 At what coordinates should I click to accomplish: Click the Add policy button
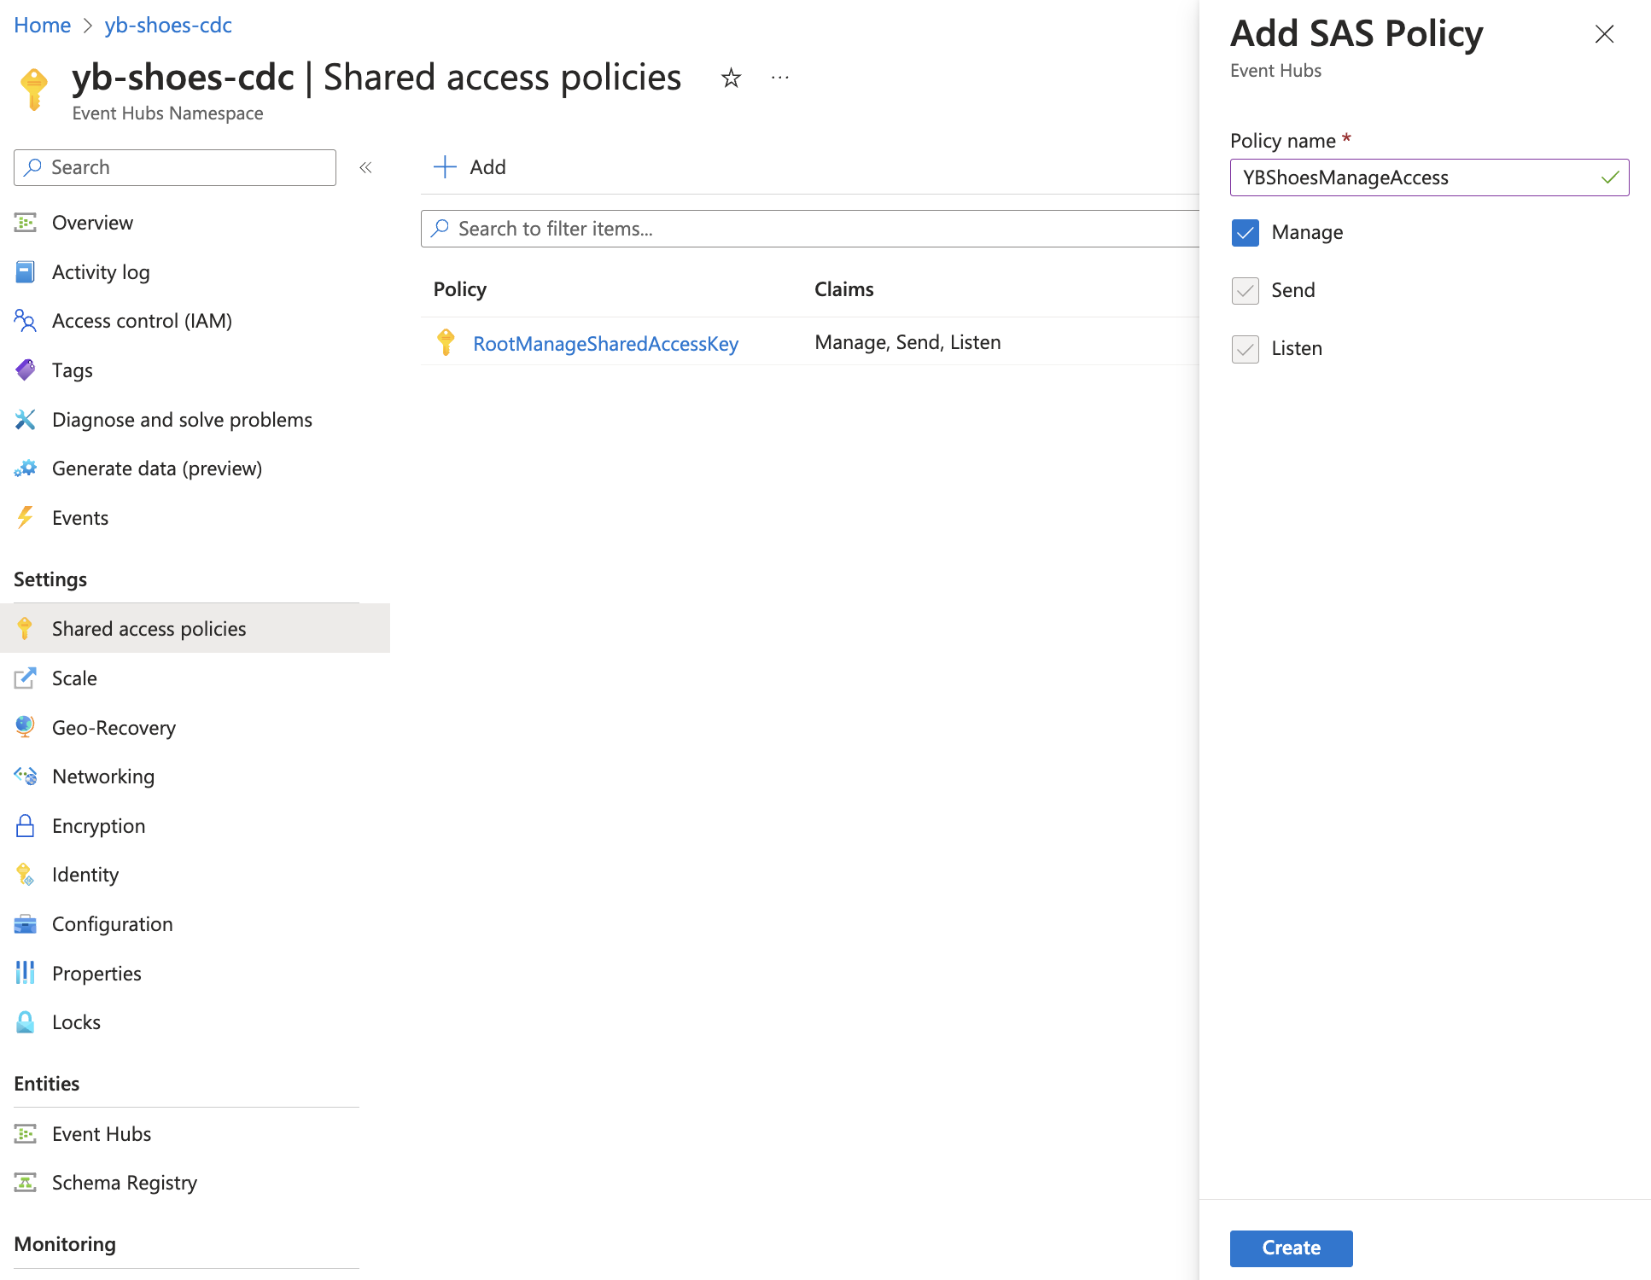[469, 166]
